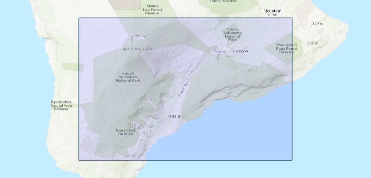Select the Kipahoehoe Natural Area Reserve label

61,105
